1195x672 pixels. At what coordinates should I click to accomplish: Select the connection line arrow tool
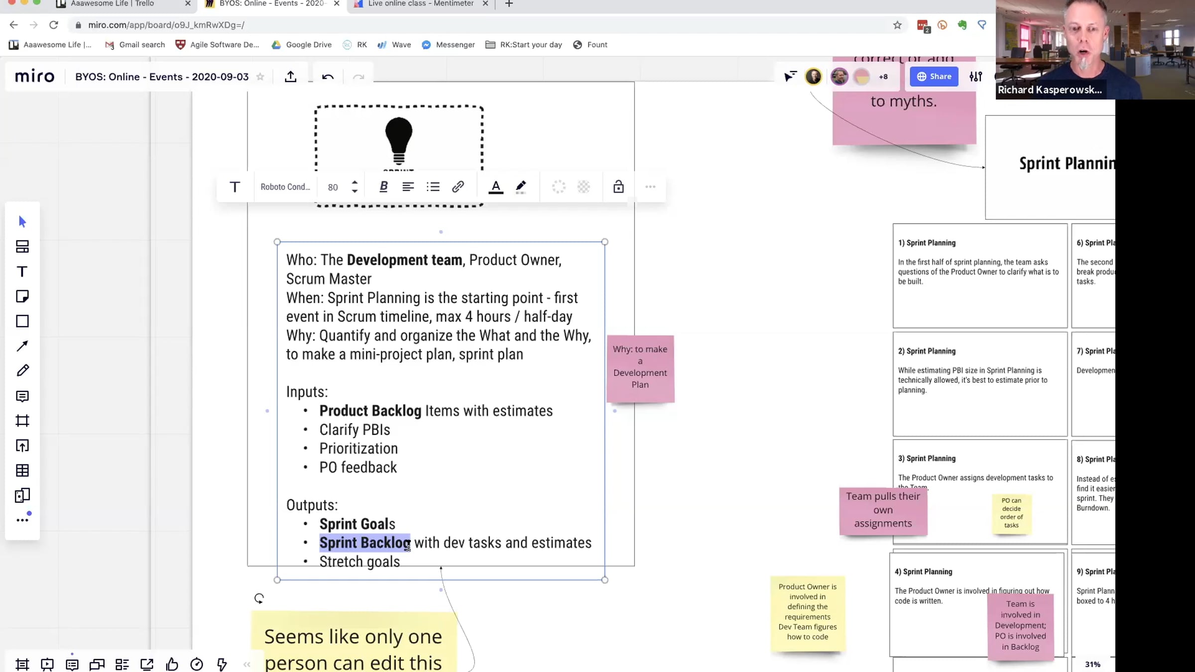point(22,346)
